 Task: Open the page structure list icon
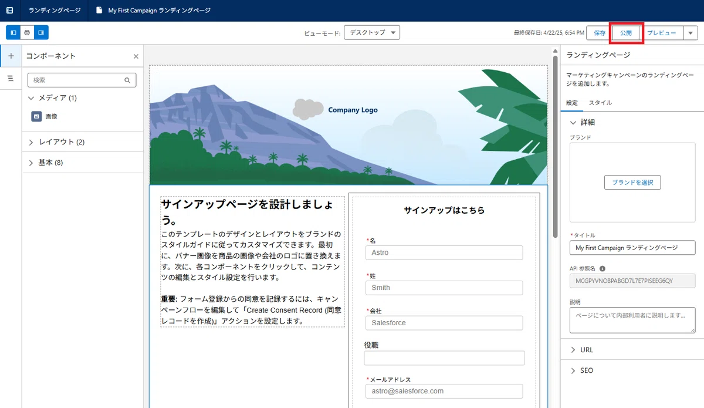(x=11, y=78)
